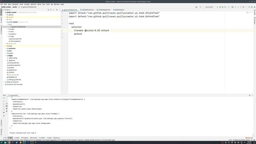
Task: Toggle soft-wrap in the Run console
Action: point(7,104)
